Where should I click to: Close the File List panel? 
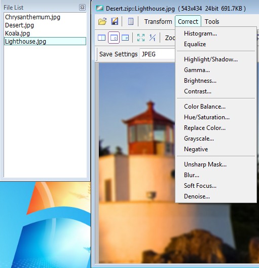[83, 7]
